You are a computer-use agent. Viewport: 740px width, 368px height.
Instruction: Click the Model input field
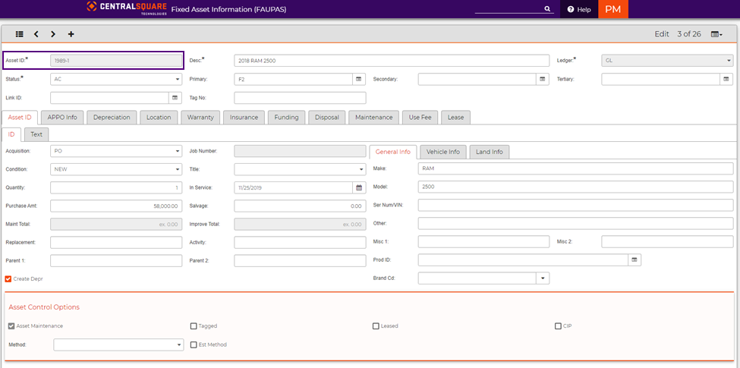[576, 187]
